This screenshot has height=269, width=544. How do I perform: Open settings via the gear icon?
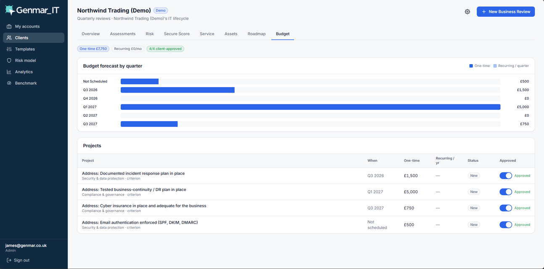[x=467, y=12]
